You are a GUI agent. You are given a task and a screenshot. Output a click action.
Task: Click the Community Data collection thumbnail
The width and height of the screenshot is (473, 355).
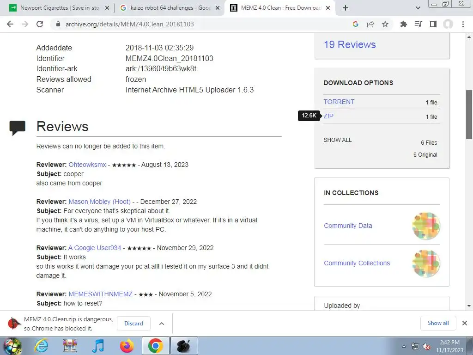[426, 226]
